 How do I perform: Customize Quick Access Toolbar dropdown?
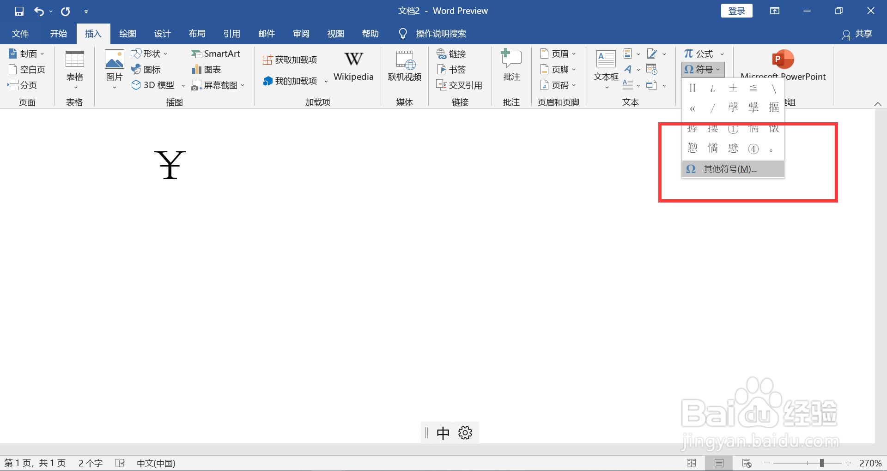tap(86, 11)
